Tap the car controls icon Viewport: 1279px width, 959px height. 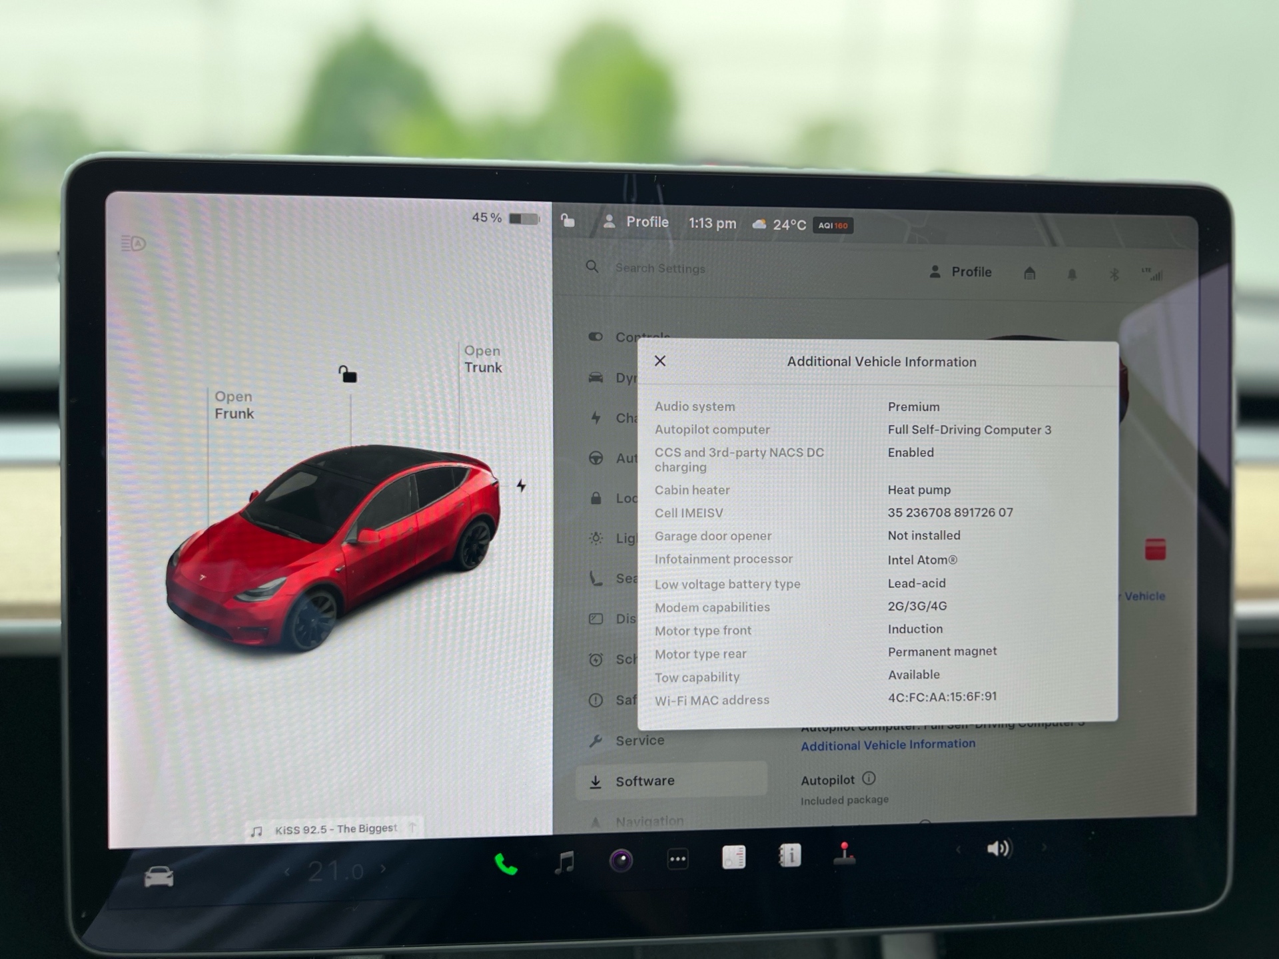tap(159, 877)
